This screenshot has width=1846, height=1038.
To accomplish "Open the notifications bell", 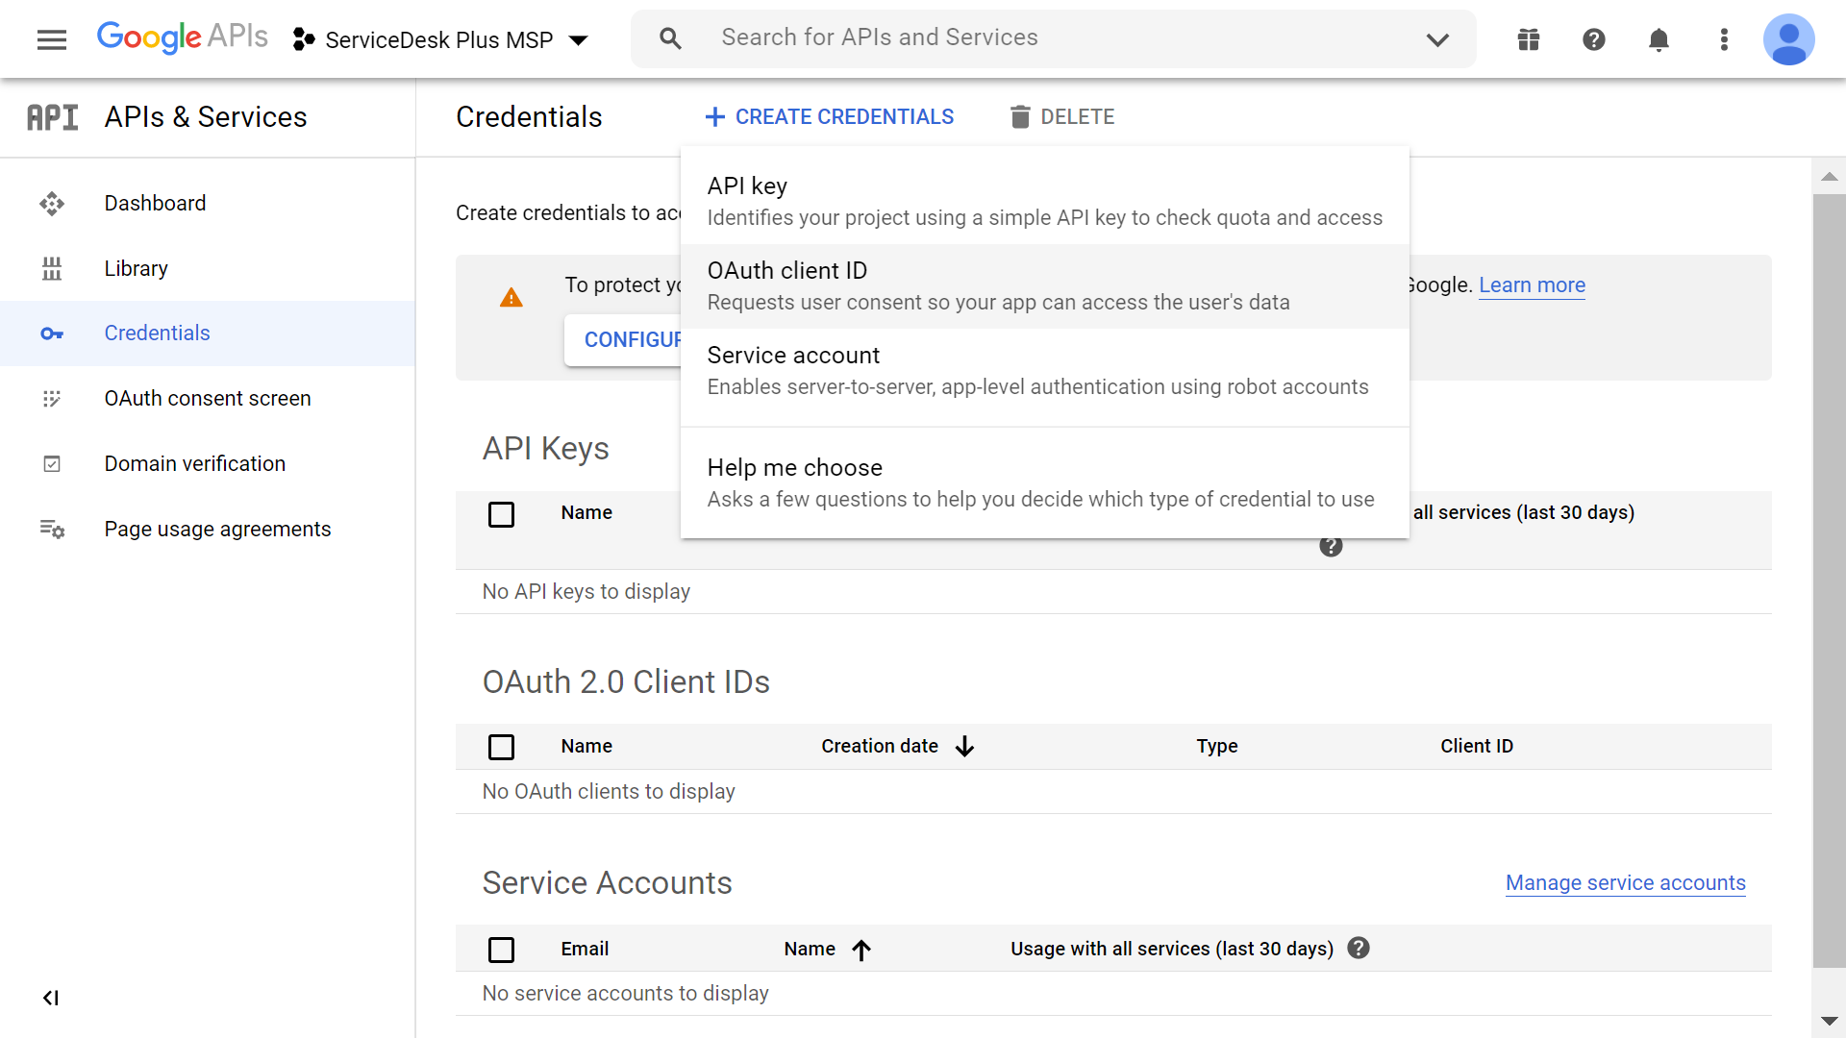I will (1659, 39).
